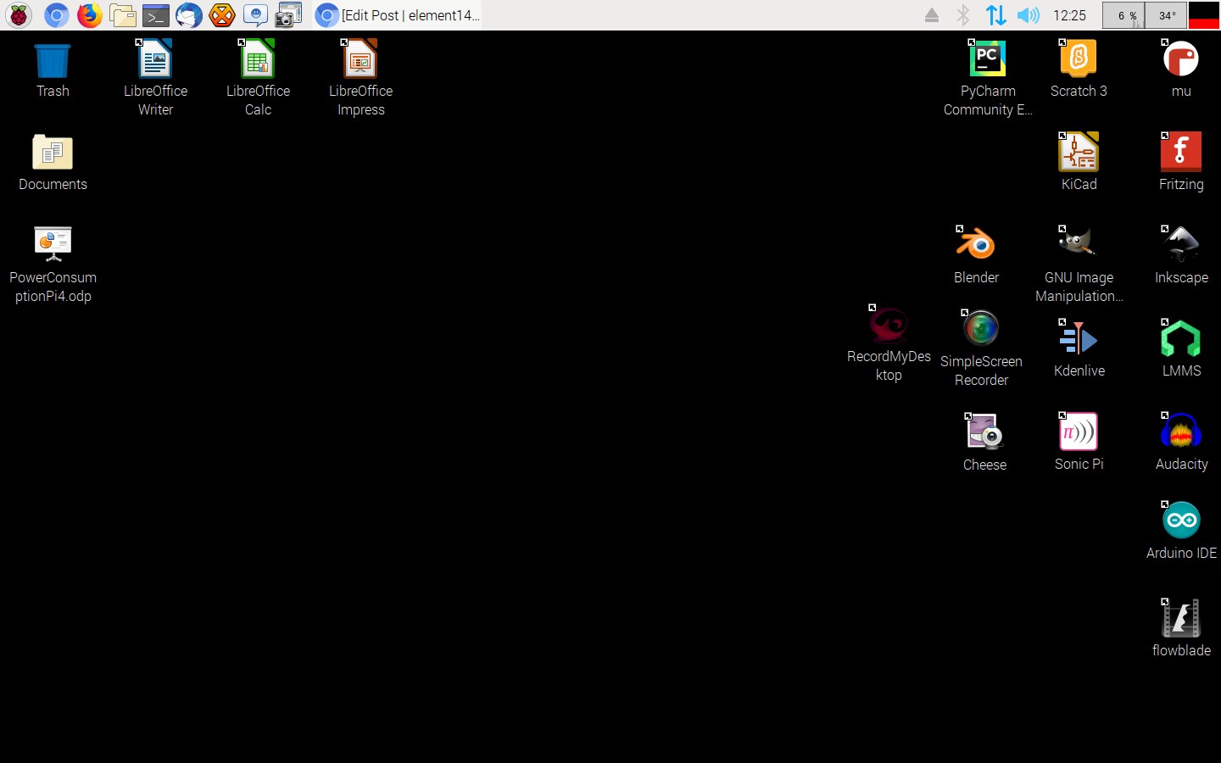Select the LibreOffice Calc desktop shortcut
The image size is (1221, 763).
point(258,78)
